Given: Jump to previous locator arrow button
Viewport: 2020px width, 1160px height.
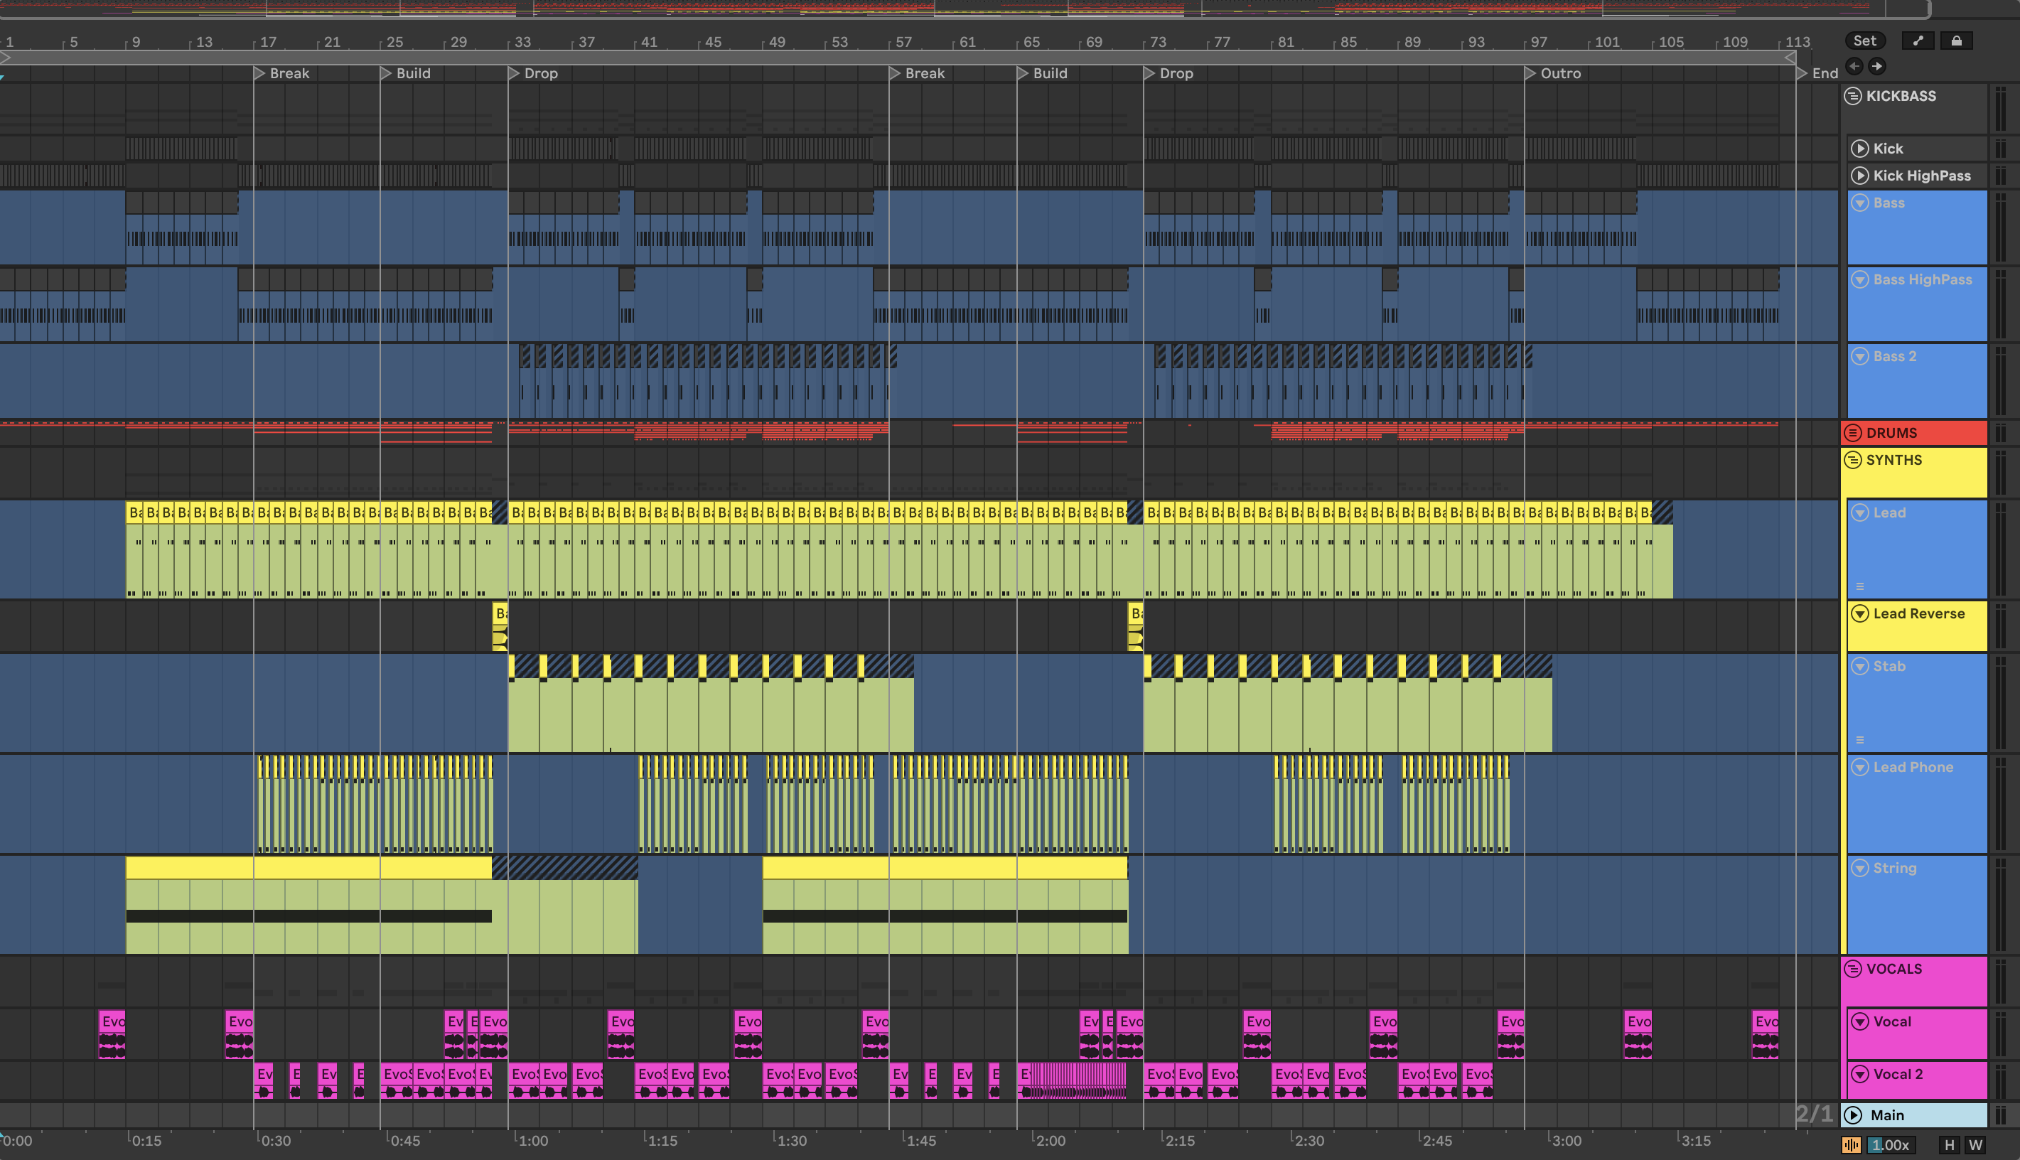Looking at the screenshot, I should (1854, 66).
